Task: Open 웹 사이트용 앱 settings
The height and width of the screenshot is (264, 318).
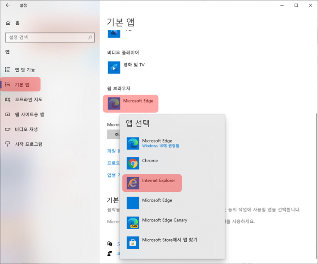Action: [25, 114]
